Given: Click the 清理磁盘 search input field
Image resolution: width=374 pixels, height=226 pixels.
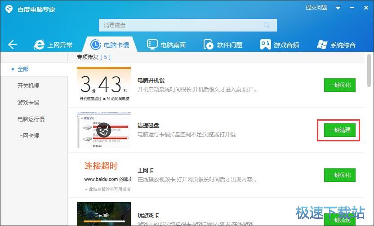Looking at the screenshot, I should (188, 25).
